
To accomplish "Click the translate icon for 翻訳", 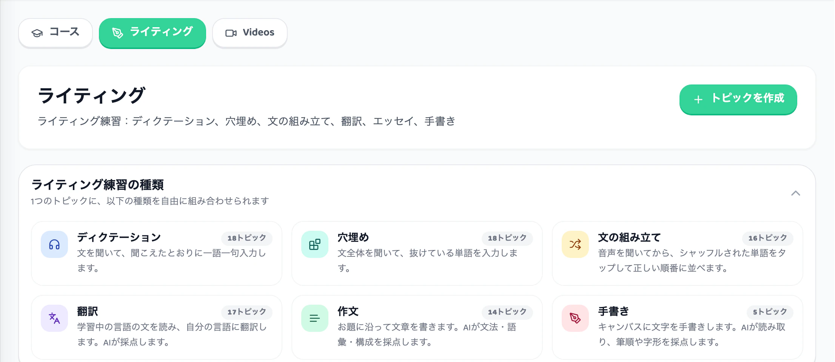I will click(x=54, y=319).
